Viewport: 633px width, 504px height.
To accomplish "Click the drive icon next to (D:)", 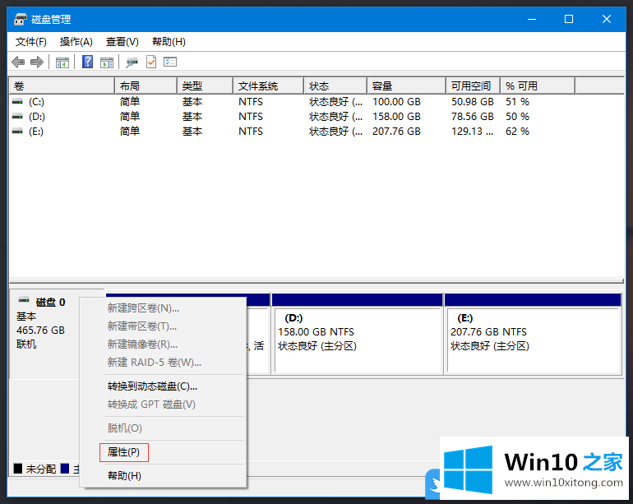I will coord(17,117).
